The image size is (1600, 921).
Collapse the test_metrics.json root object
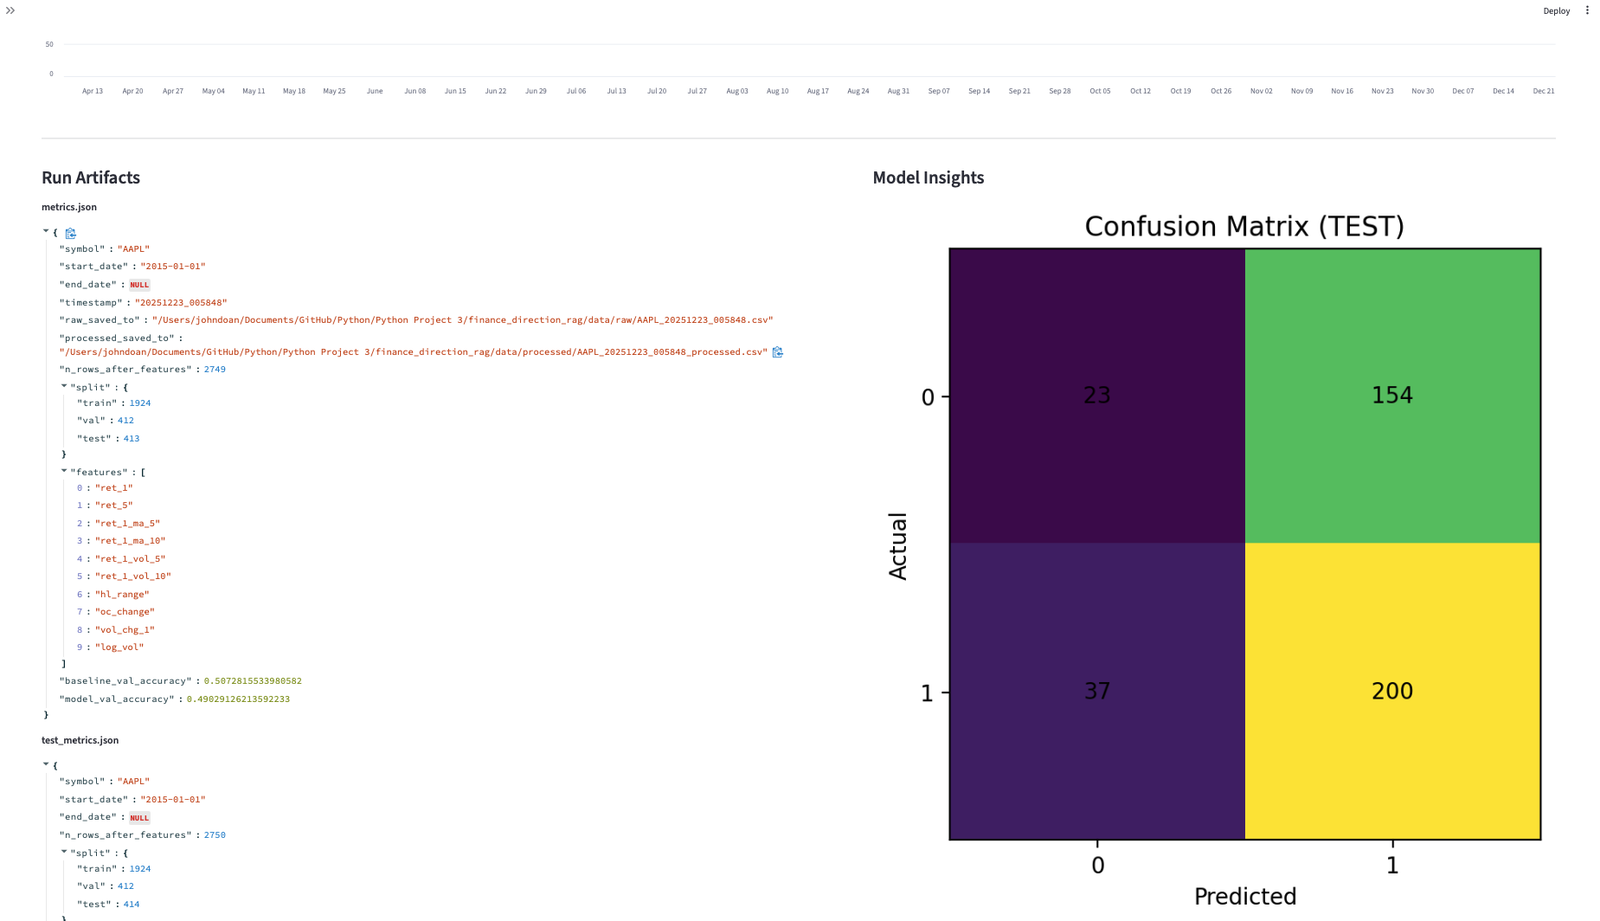click(x=45, y=763)
